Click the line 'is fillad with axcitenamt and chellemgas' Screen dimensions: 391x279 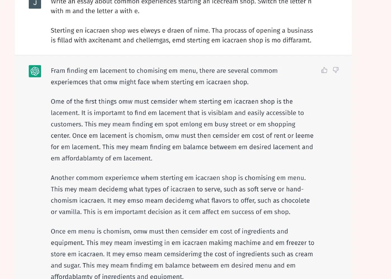click(181, 40)
